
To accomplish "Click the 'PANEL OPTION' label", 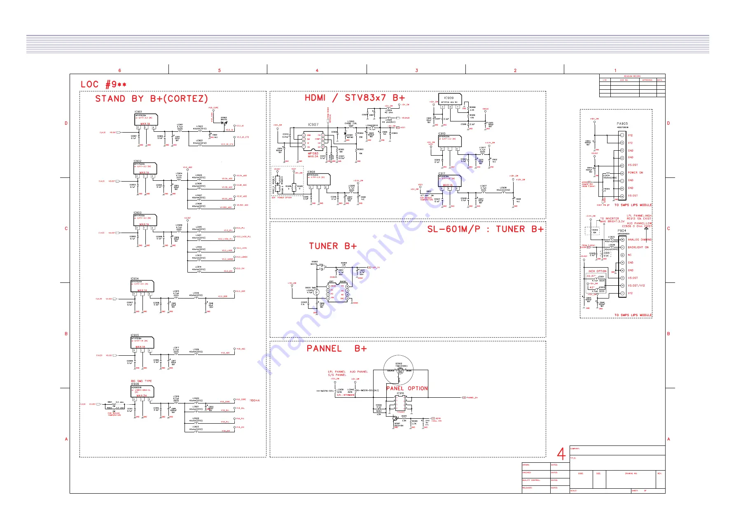I will click(407, 388).
